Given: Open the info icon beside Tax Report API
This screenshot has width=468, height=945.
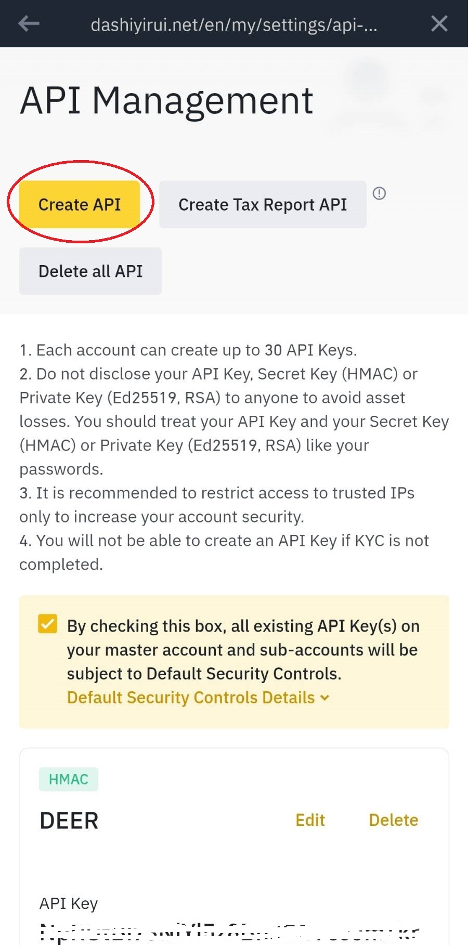Looking at the screenshot, I should click(x=380, y=193).
